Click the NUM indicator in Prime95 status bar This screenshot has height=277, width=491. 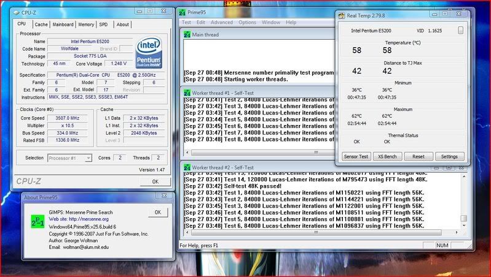pyautogui.click(x=442, y=246)
